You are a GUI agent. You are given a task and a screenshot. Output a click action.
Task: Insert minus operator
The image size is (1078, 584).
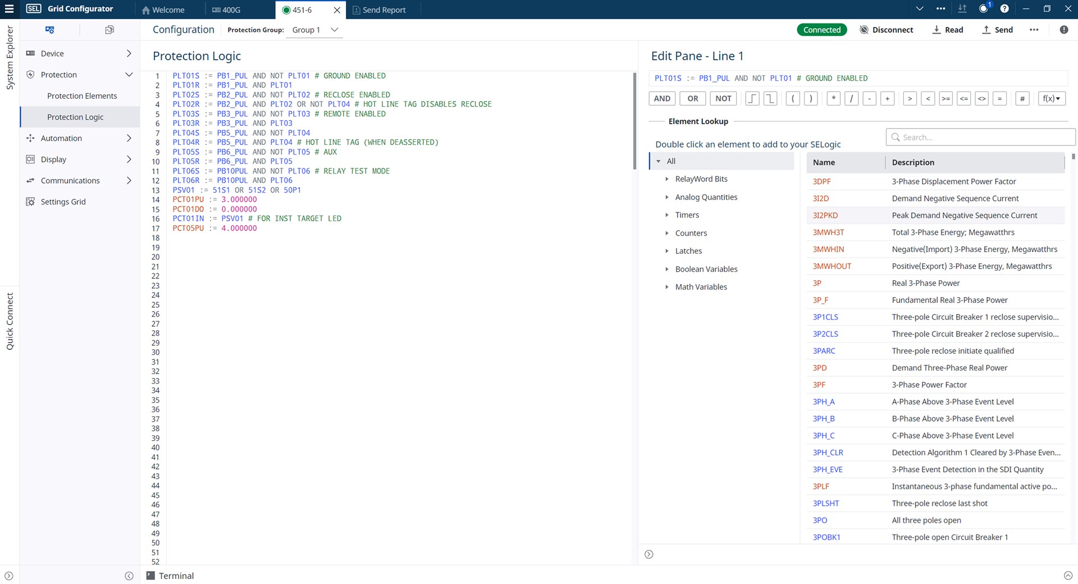pyautogui.click(x=870, y=99)
